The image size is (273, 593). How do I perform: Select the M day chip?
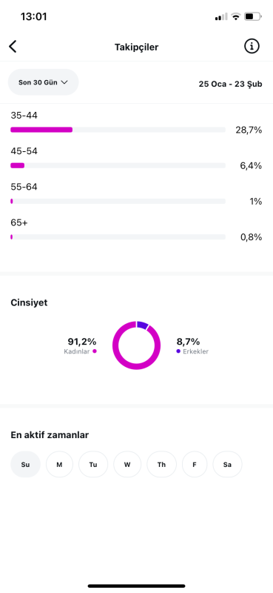pyautogui.click(x=59, y=465)
